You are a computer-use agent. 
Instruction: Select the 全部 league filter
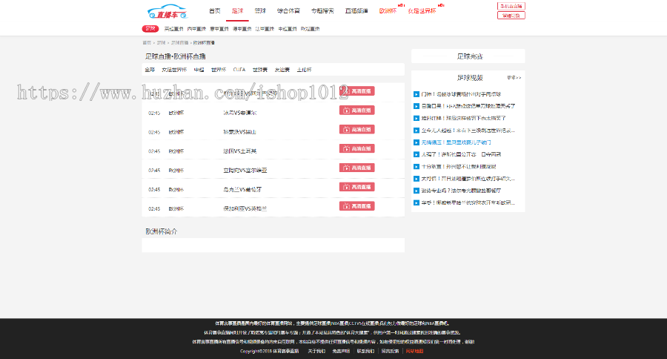(150, 70)
